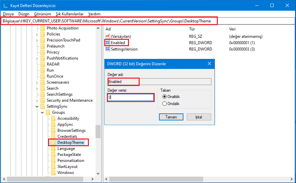This screenshot has width=296, height=183.
Task: Cancel with the İptal button
Action: (x=199, y=117)
